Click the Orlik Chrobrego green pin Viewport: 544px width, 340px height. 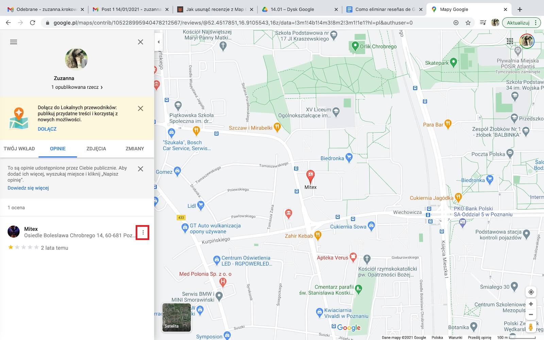click(355, 46)
